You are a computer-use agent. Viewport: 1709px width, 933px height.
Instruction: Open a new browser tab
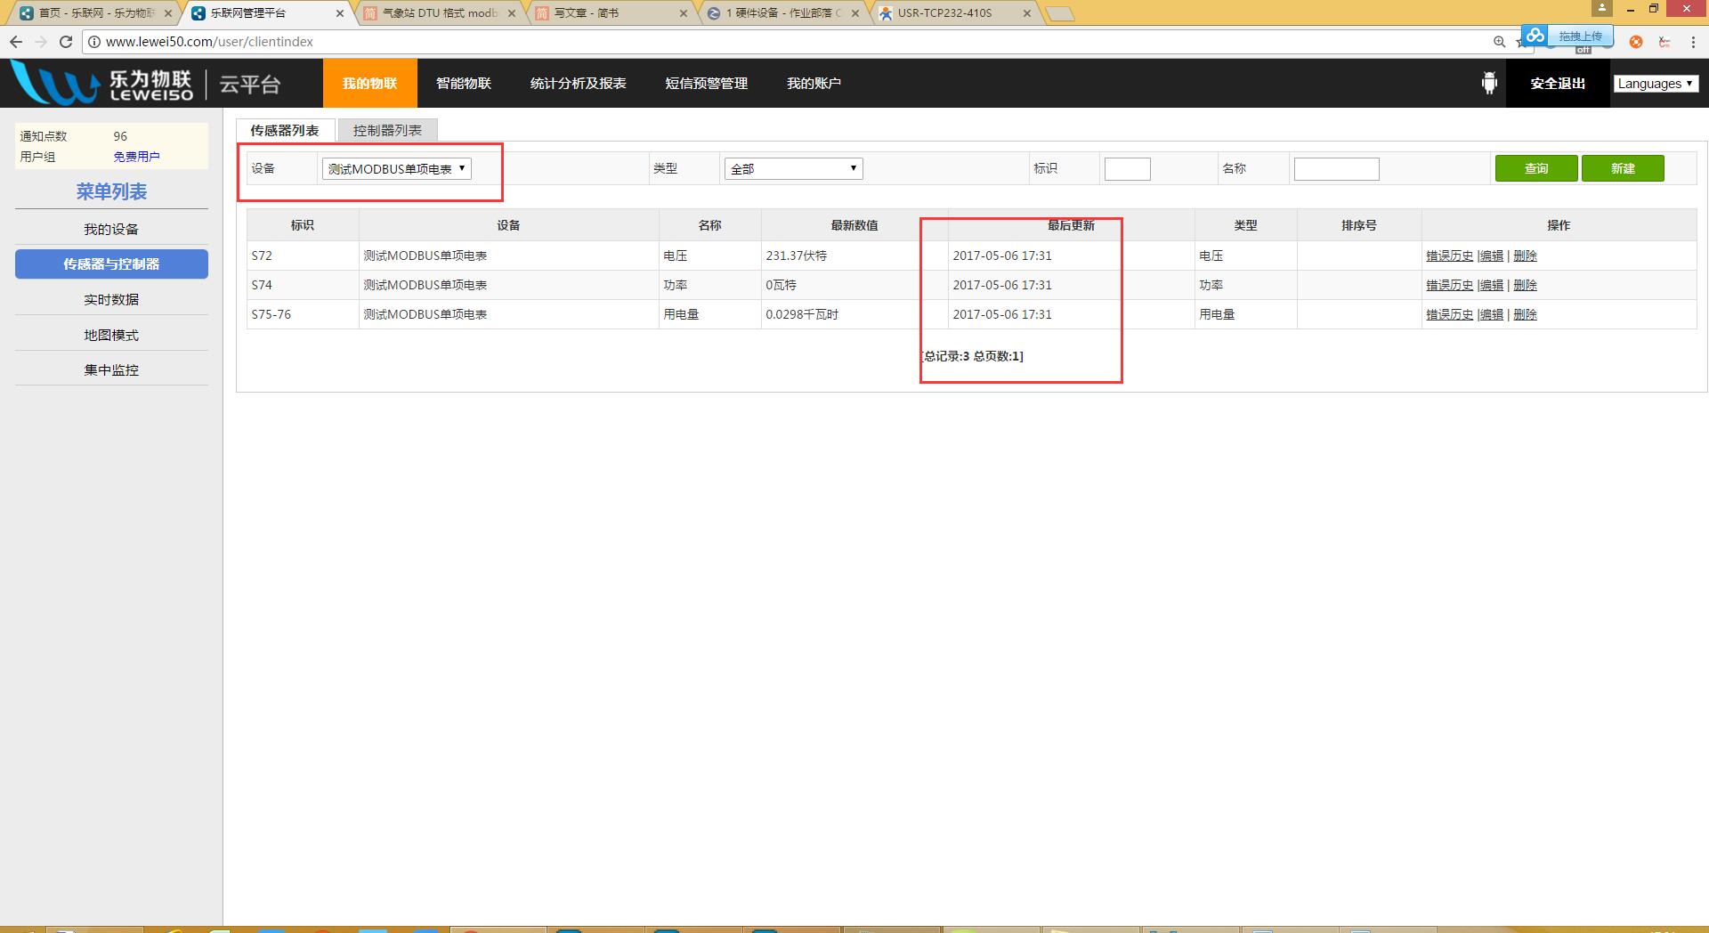(1059, 13)
